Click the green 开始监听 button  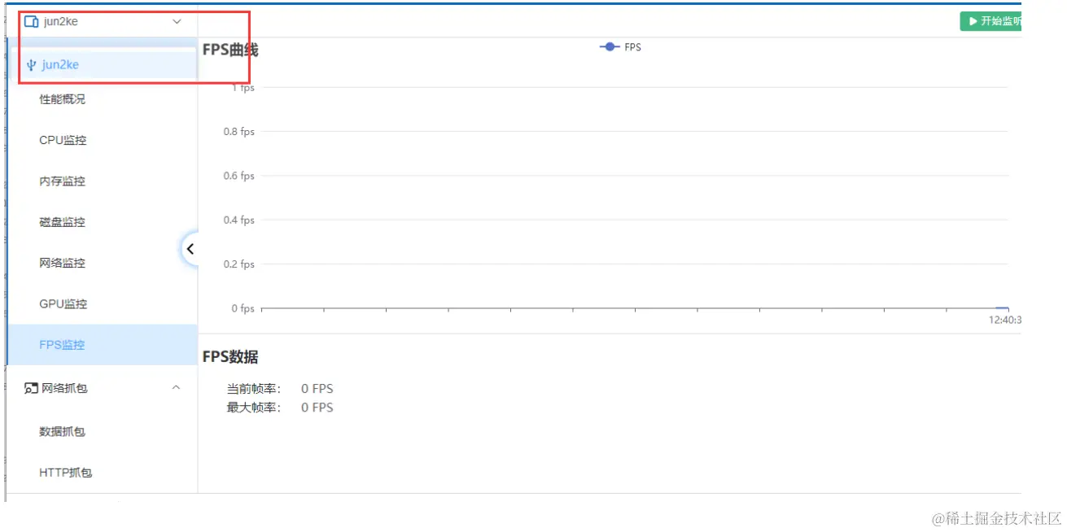click(990, 21)
